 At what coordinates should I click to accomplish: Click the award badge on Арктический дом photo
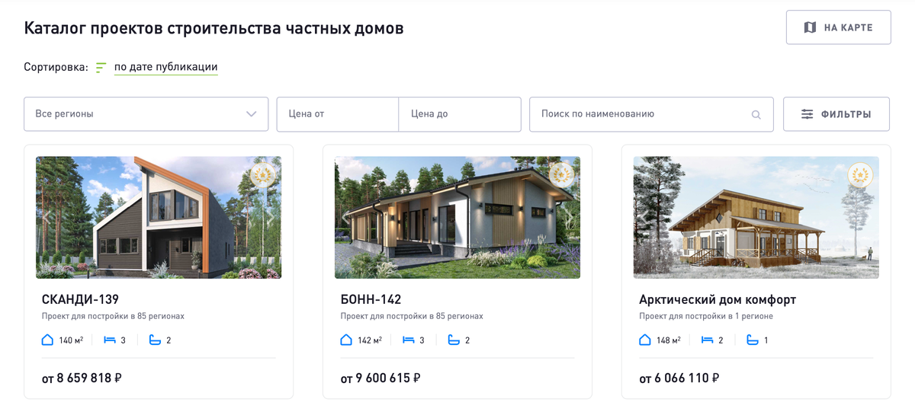point(861,176)
